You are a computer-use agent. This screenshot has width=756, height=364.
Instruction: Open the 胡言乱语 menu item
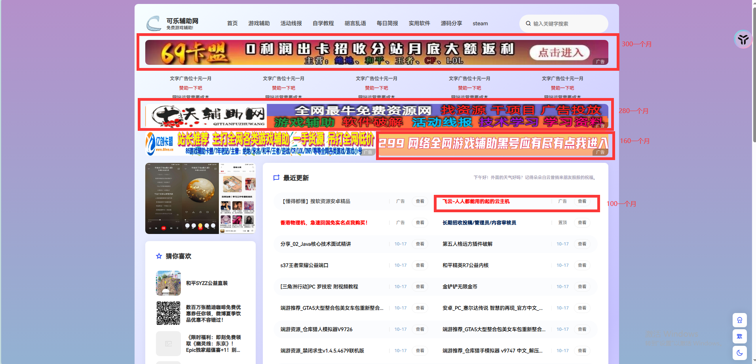[355, 23]
